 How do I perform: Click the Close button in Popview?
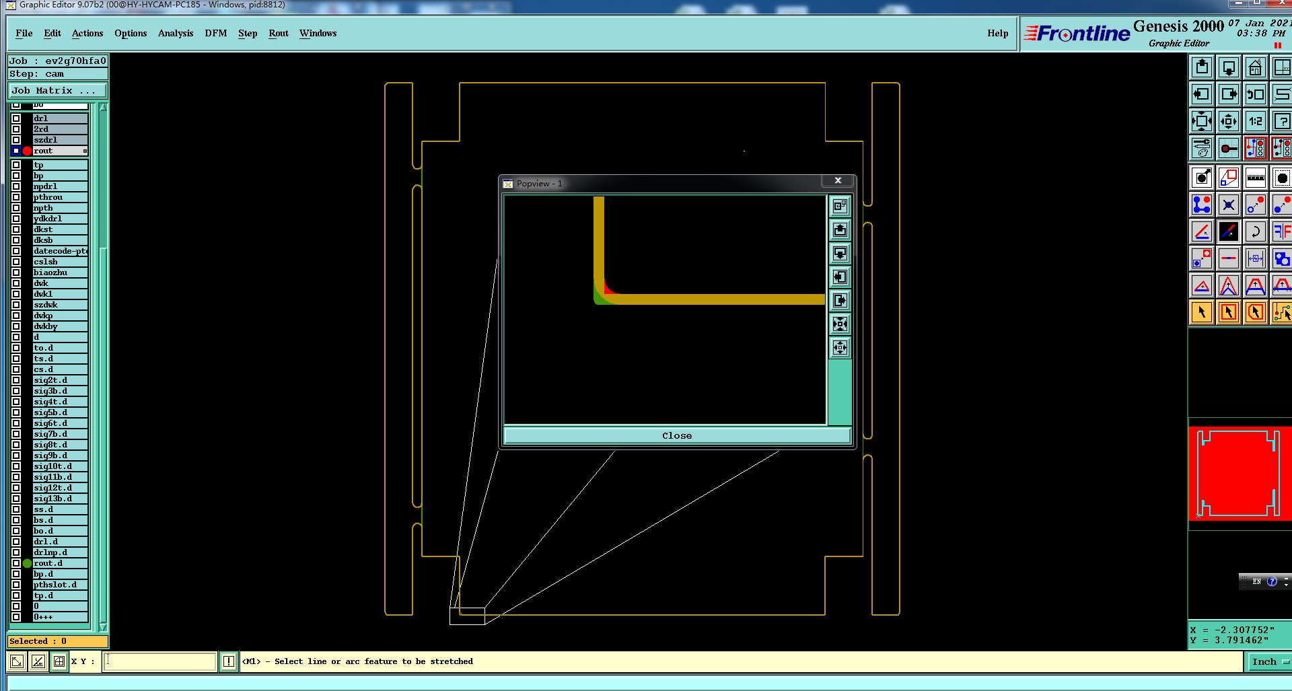coord(677,435)
